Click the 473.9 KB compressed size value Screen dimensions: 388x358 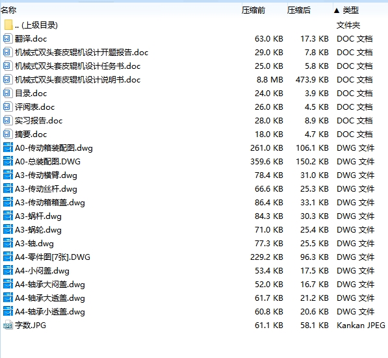pyautogui.click(x=312, y=80)
